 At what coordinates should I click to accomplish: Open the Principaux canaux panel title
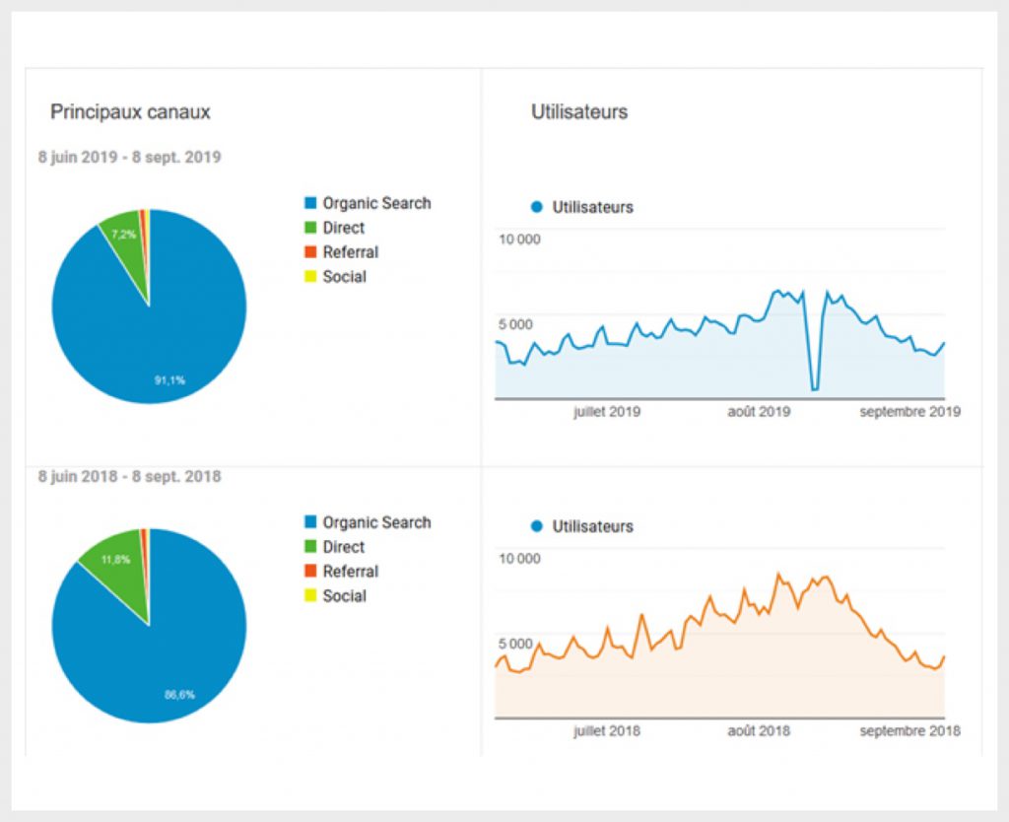point(130,112)
